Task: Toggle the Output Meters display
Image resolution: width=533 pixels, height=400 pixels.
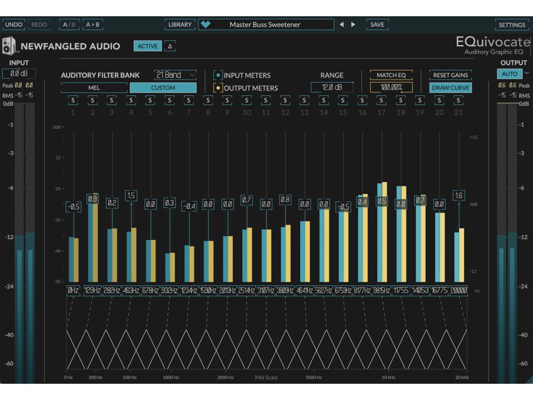Action: 218,88
